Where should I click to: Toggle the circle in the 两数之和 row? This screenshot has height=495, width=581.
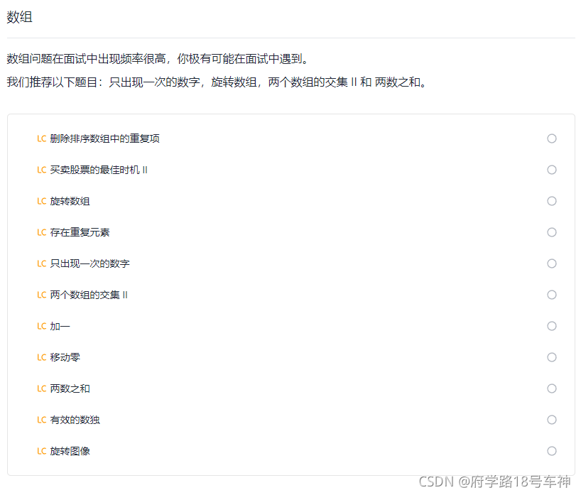[x=552, y=388]
